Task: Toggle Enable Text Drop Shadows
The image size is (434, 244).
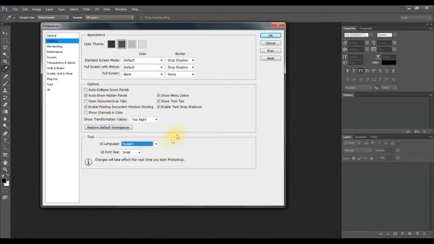Action: (159, 107)
